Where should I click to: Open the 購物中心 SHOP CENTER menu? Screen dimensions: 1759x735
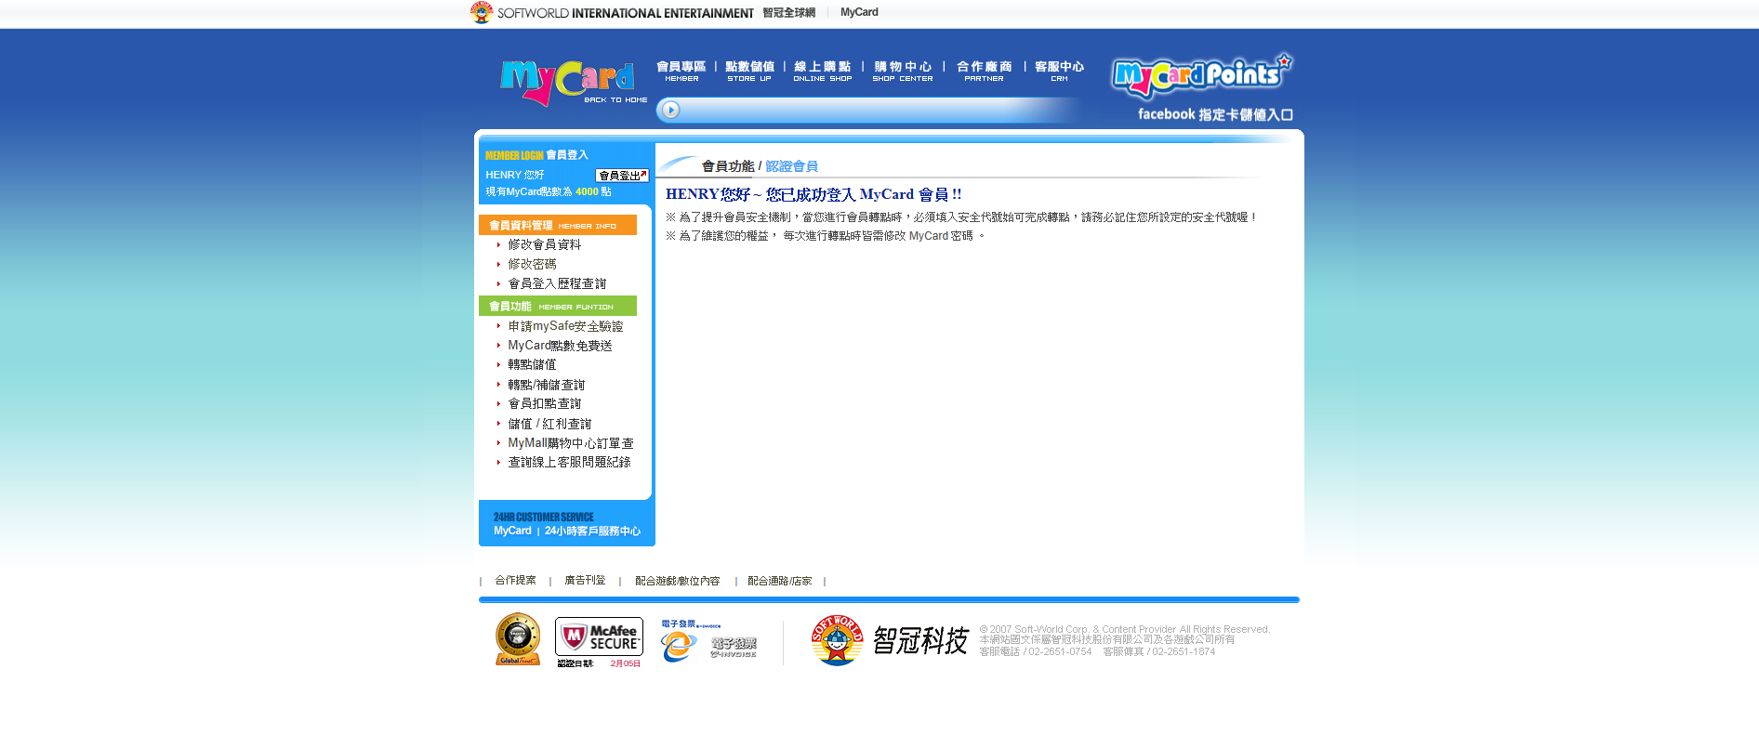(903, 72)
